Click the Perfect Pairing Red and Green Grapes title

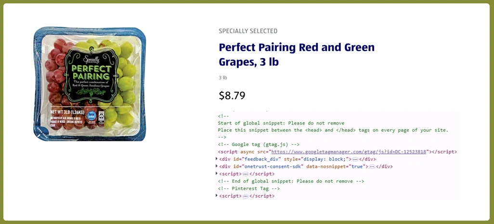tap(297, 55)
